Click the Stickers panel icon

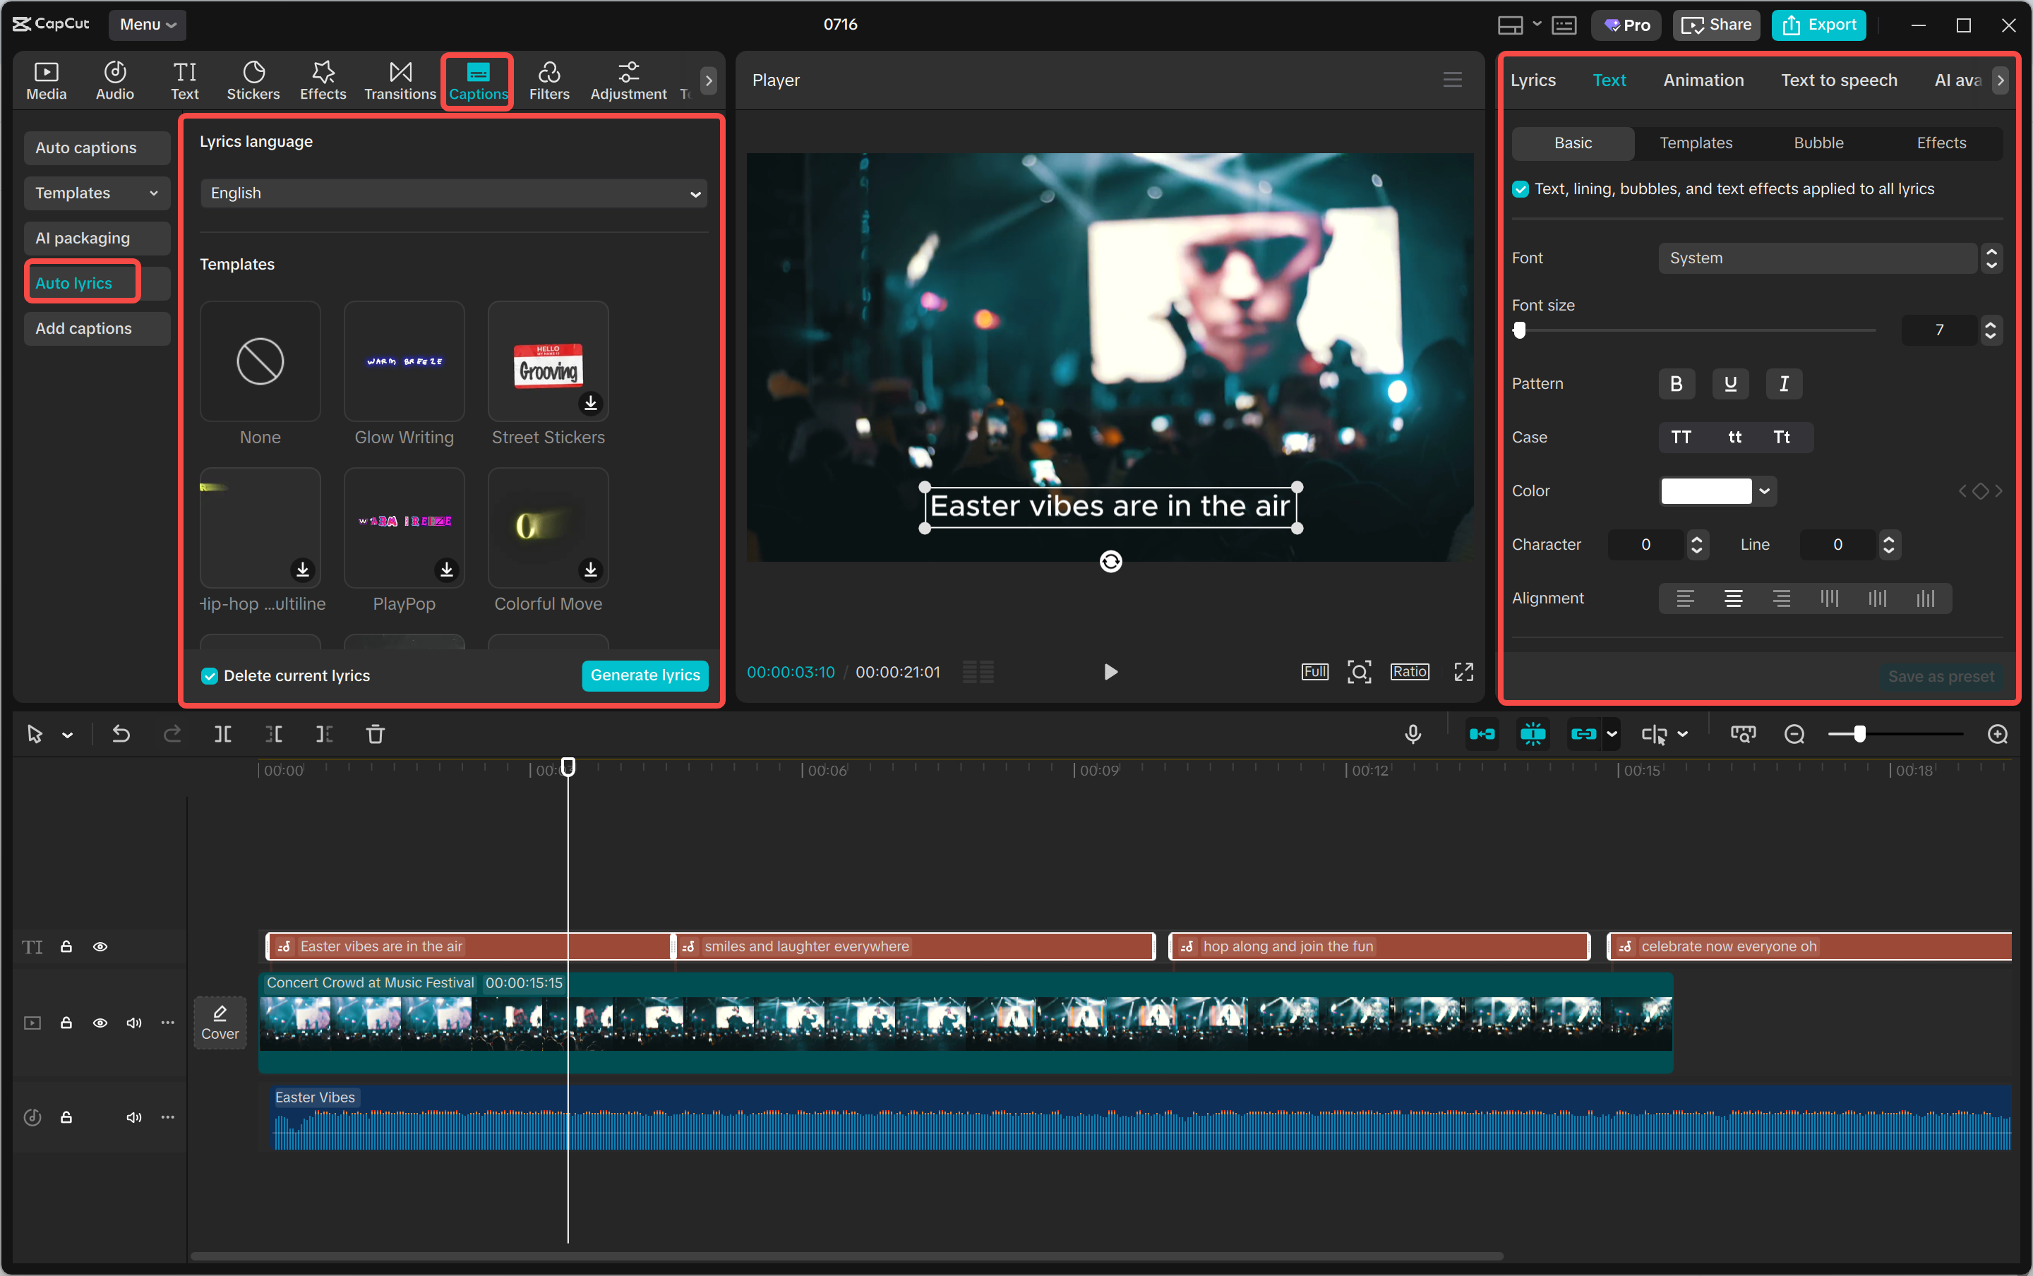[x=252, y=80]
